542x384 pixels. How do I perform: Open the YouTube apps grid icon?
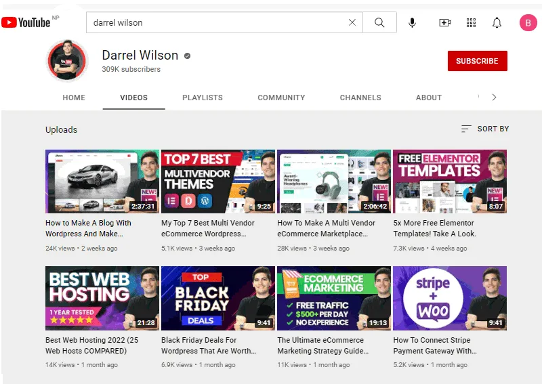(471, 23)
